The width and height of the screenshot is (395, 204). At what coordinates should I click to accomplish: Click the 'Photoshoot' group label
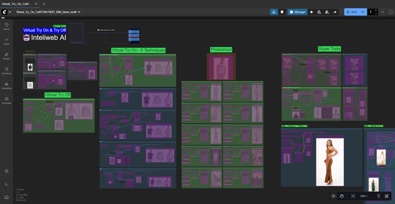click(221, 49)
